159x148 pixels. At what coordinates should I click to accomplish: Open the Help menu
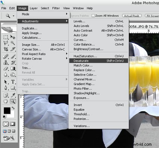pos(90,8)
